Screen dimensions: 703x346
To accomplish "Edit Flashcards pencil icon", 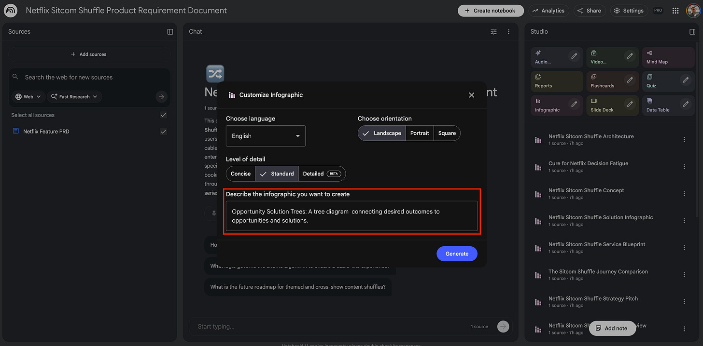I will 630,80.
